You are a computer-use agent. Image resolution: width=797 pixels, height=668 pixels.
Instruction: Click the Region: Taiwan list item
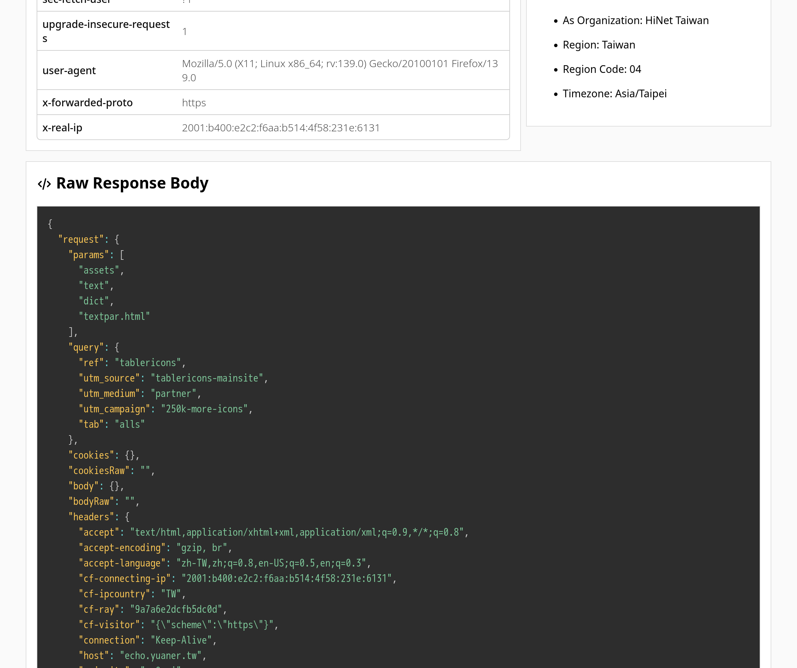pyautogui.click(x=598, y=45)
